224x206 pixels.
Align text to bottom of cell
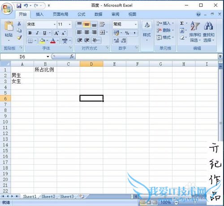click(94, 25)
